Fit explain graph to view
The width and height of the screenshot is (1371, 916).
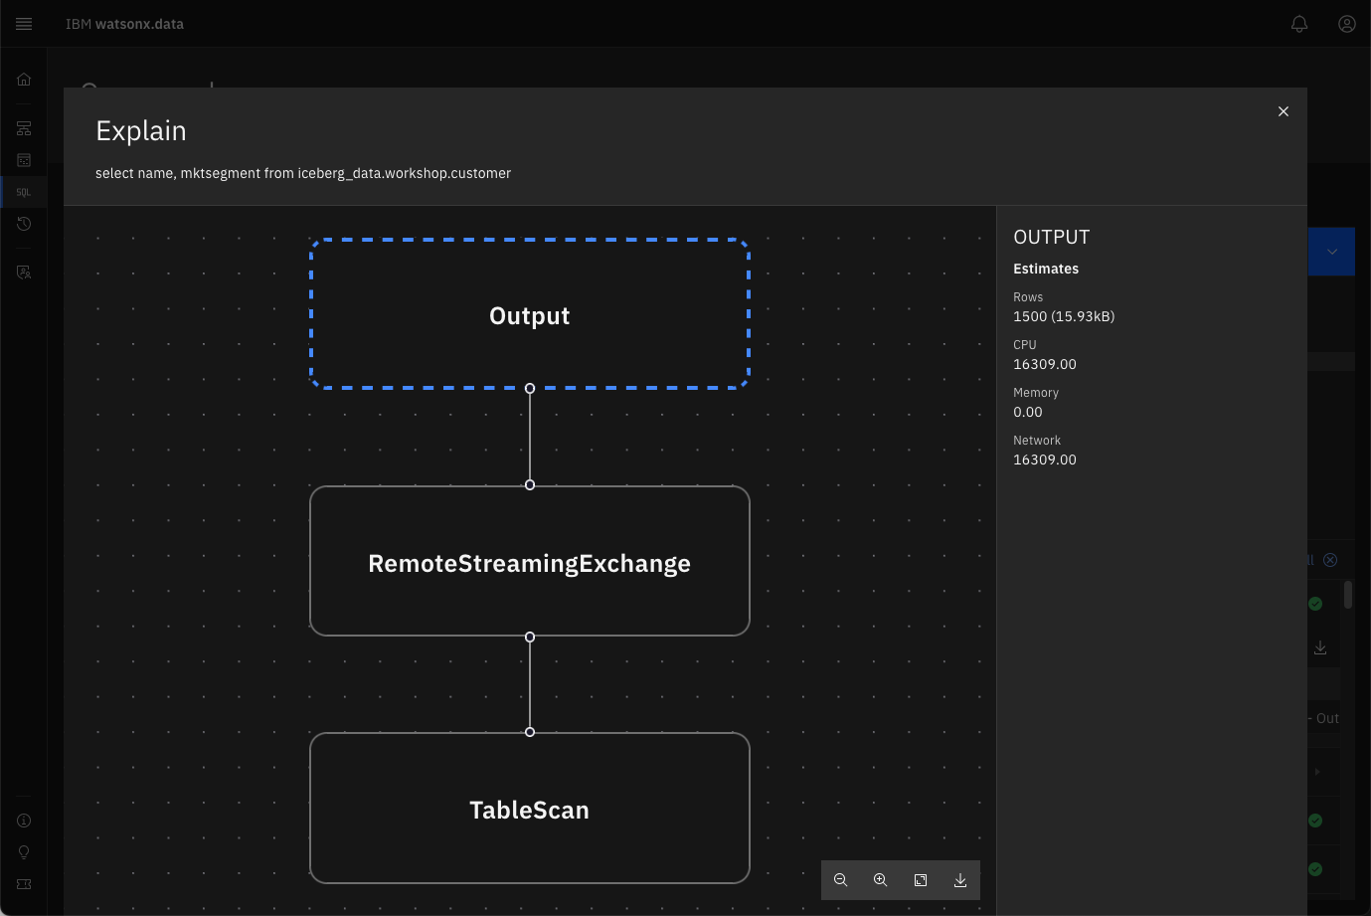(x=921, y=880)
